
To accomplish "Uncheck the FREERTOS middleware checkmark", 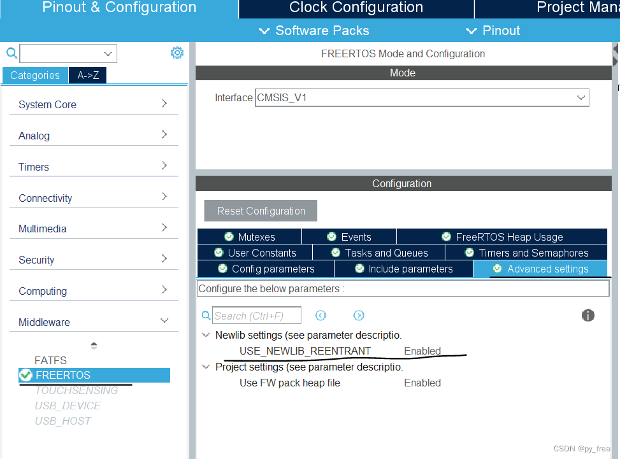I will [25, 375].
